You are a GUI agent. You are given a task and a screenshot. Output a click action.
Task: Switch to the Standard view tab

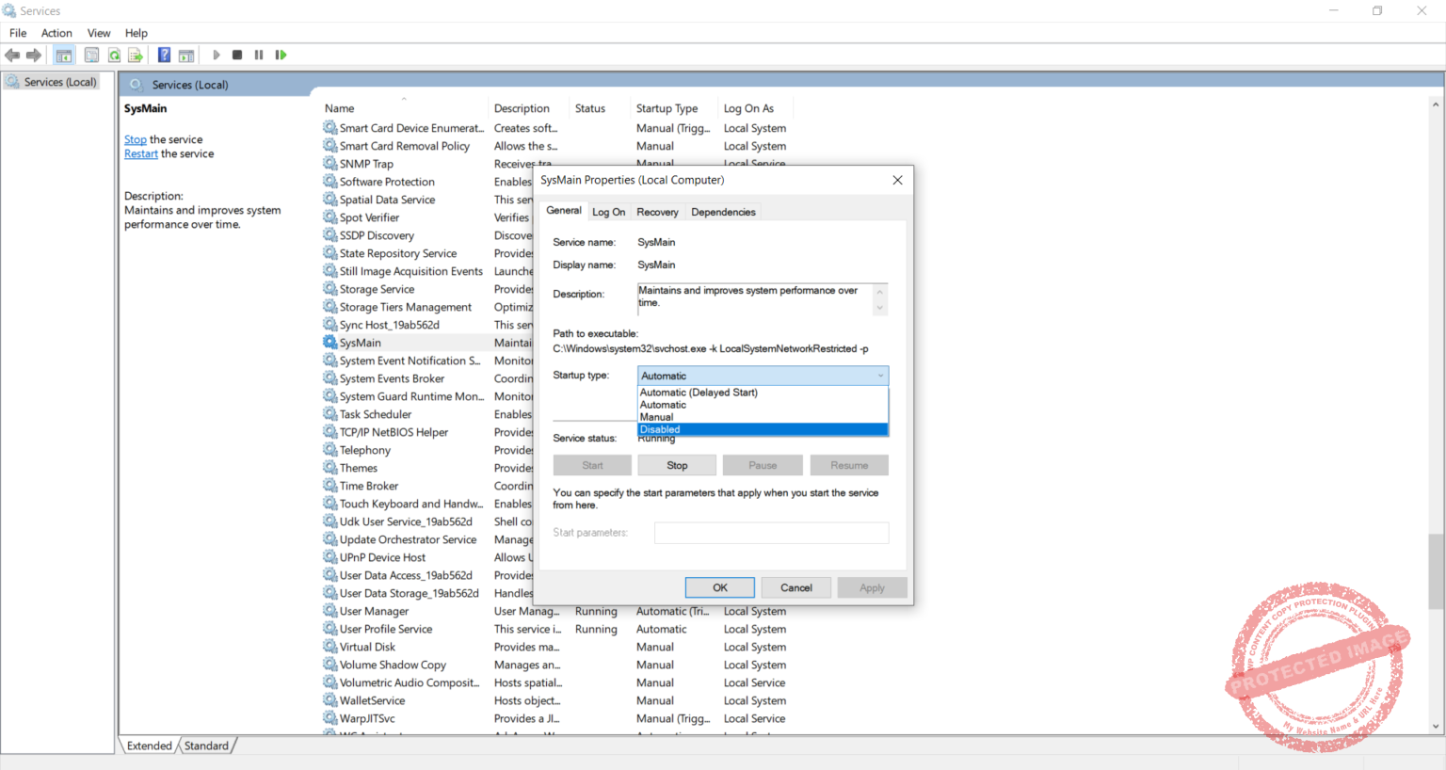click(x=205, y=745)
